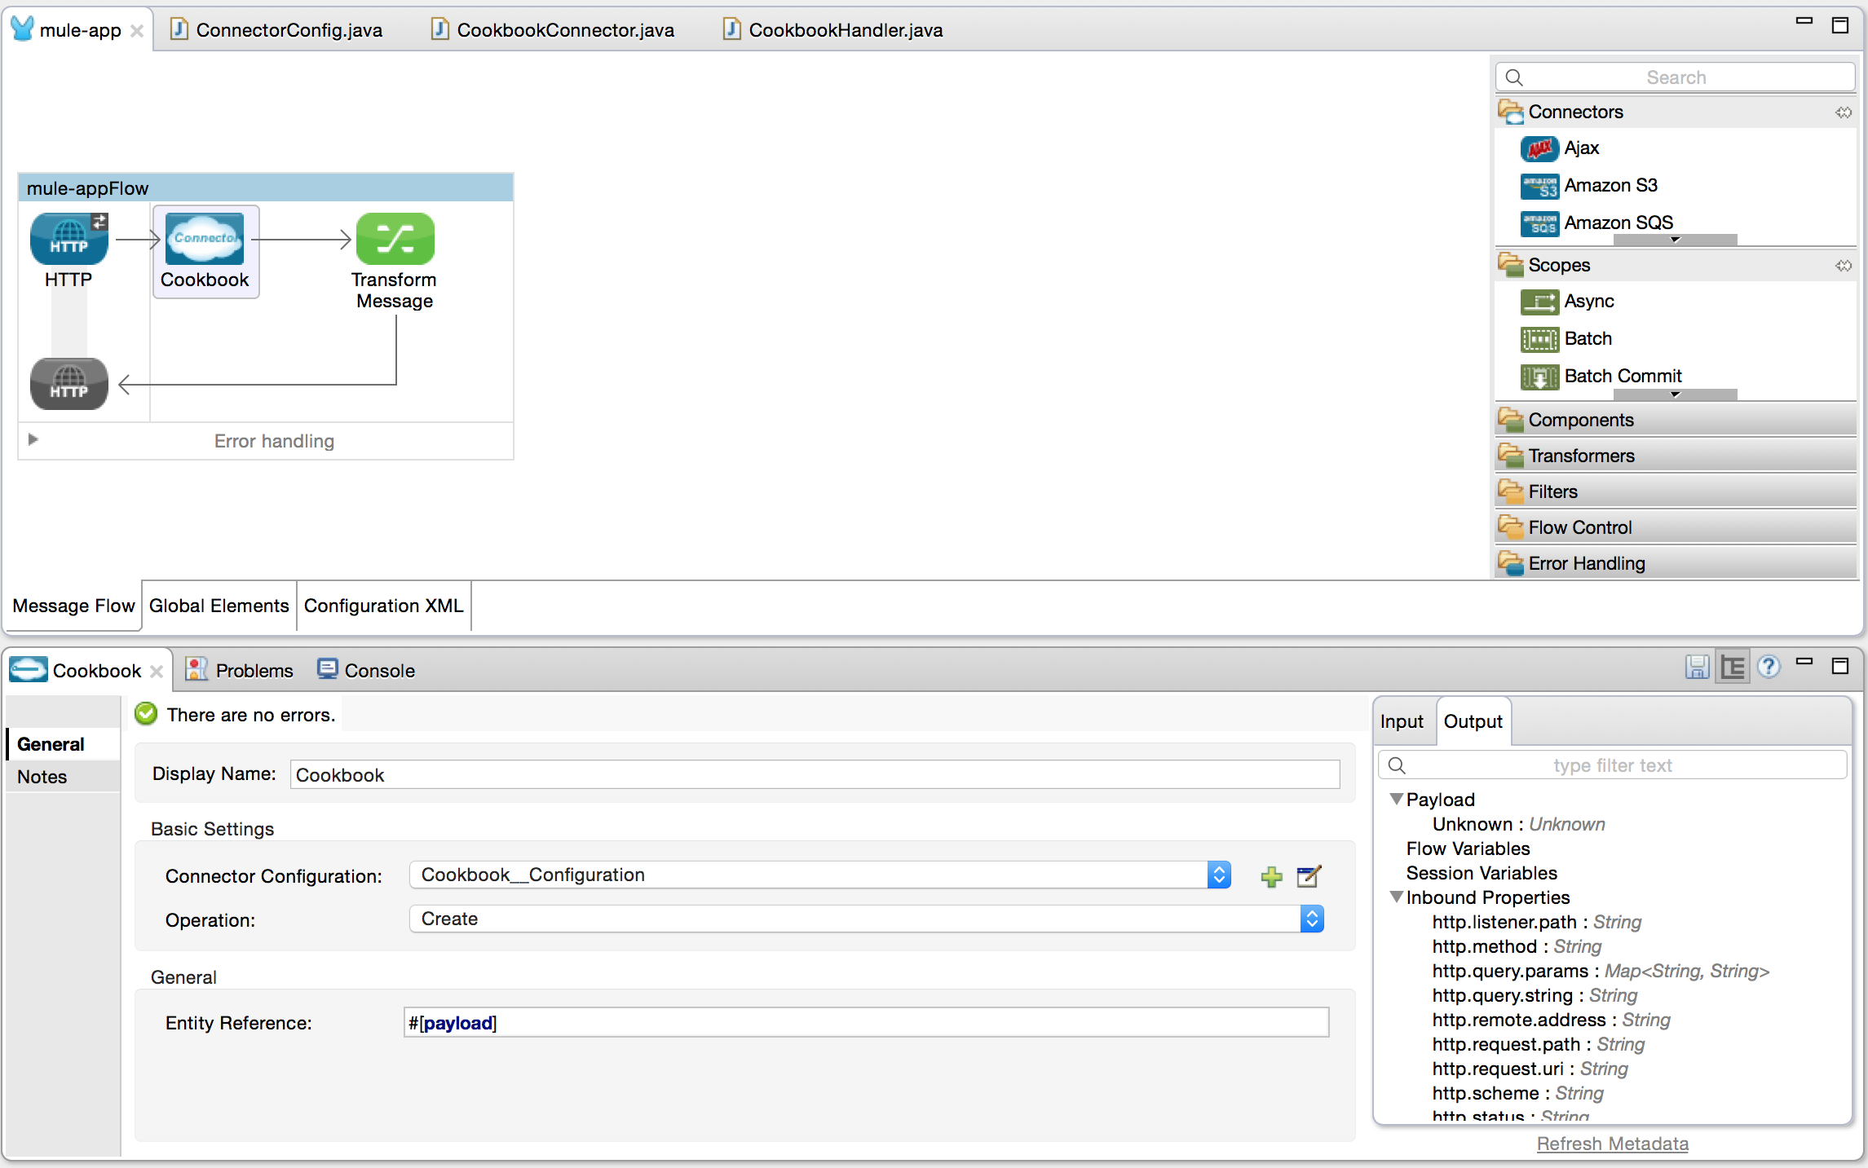The image size is (1868, 1168).
Task: Select the Amazon S3 connector in palette
Action: (1610, 186)
